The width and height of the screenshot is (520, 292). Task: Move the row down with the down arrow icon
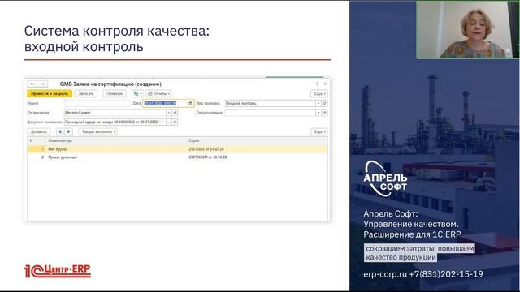click(x=68, y=131)
